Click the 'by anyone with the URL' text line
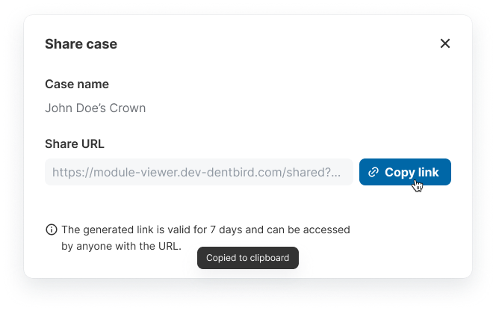This screenshot has width=496, height=311. [121, 244]
